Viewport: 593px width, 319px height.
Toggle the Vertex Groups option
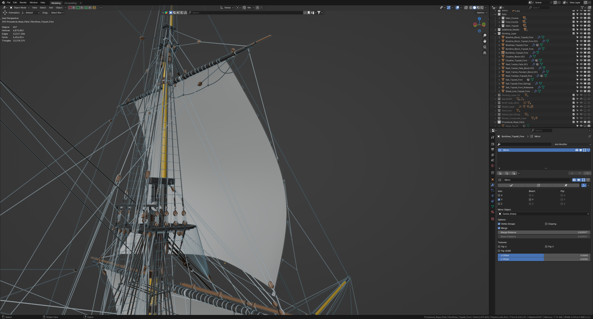(x=499, y=224)
